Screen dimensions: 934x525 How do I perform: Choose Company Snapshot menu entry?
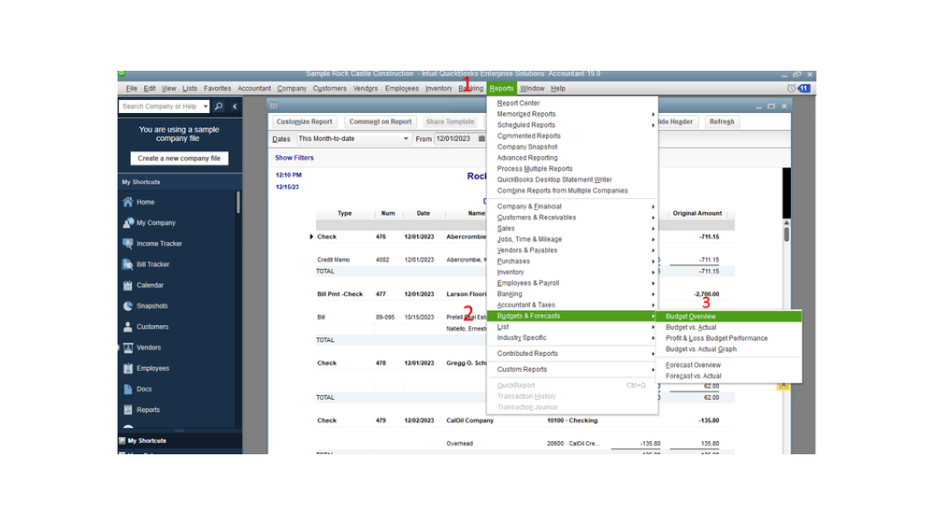pos(527,147)
